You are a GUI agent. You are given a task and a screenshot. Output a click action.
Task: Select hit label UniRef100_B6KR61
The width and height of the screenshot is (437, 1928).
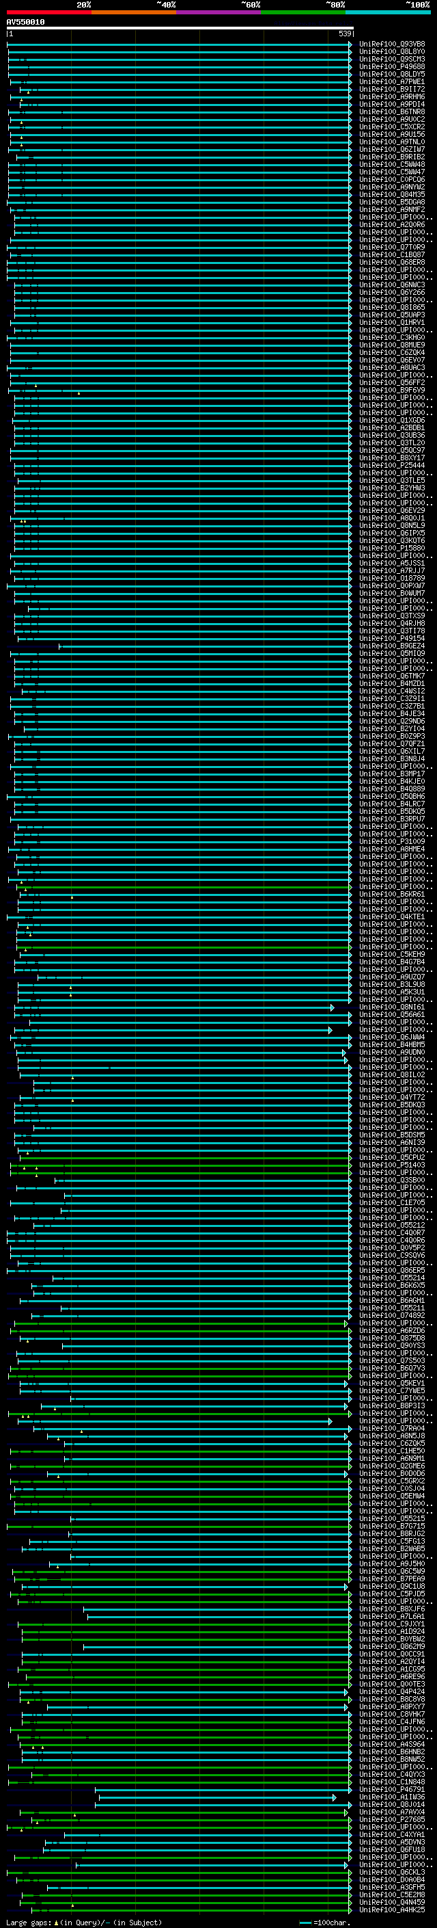point(392,895)
